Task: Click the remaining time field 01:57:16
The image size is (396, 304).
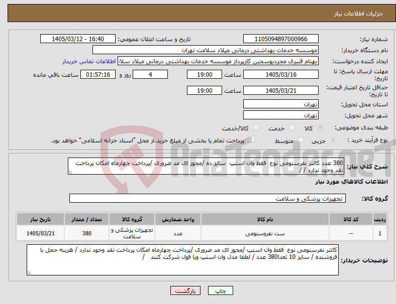Action: coord(98,74)
